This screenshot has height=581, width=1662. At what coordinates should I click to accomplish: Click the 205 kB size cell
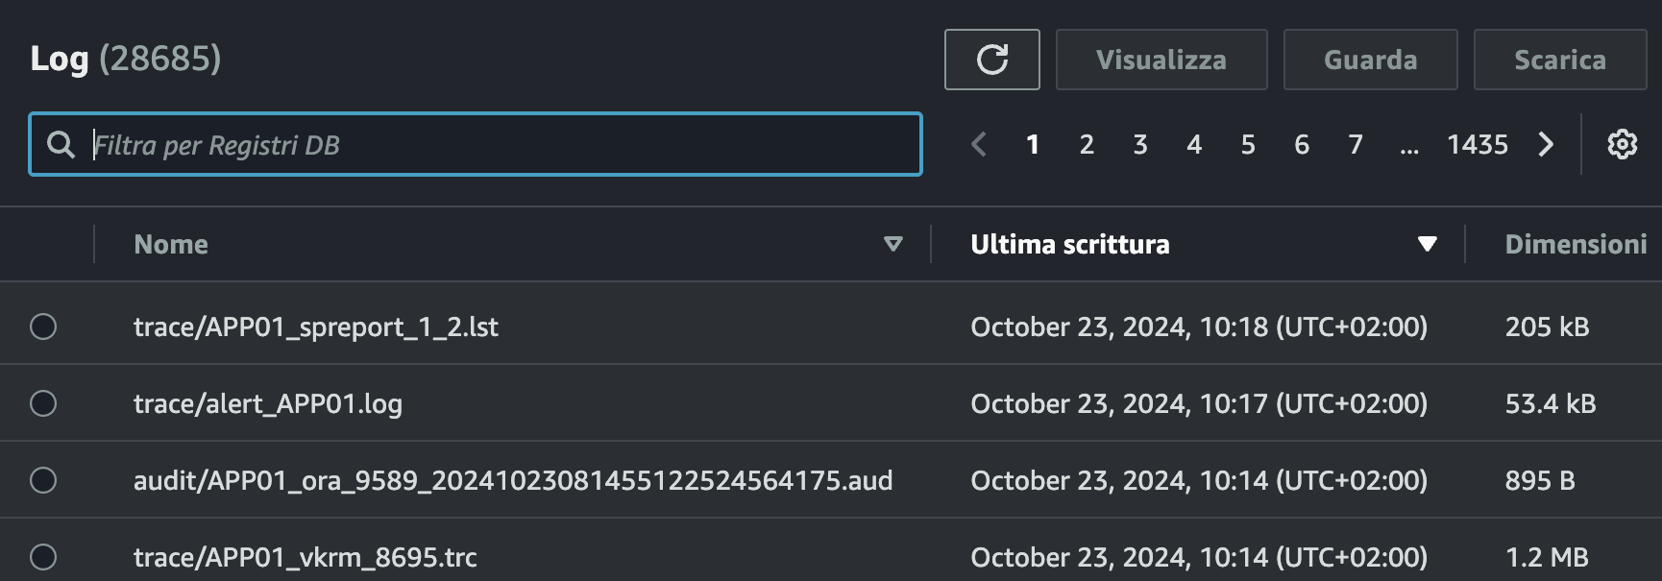click(1547, 327)
